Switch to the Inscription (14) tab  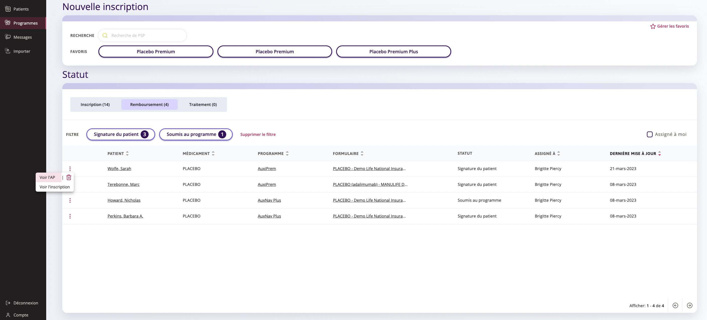[x=95, y=104]
